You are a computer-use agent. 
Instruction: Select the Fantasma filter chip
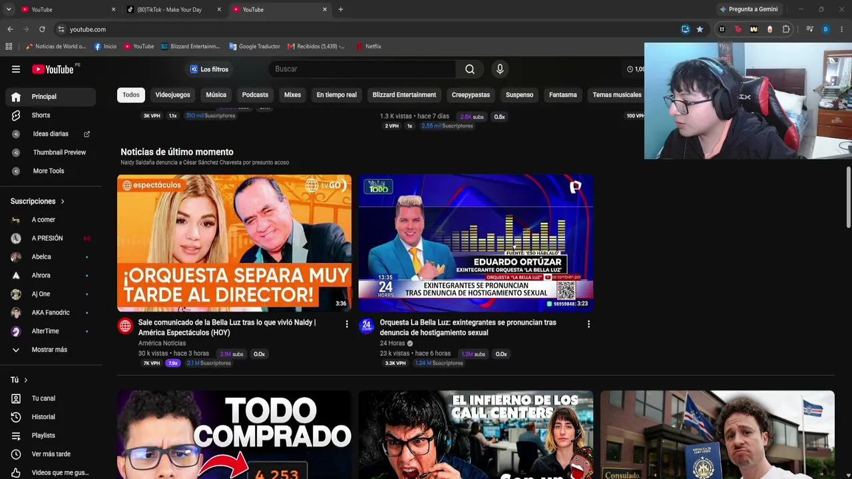tap(562, 95)
